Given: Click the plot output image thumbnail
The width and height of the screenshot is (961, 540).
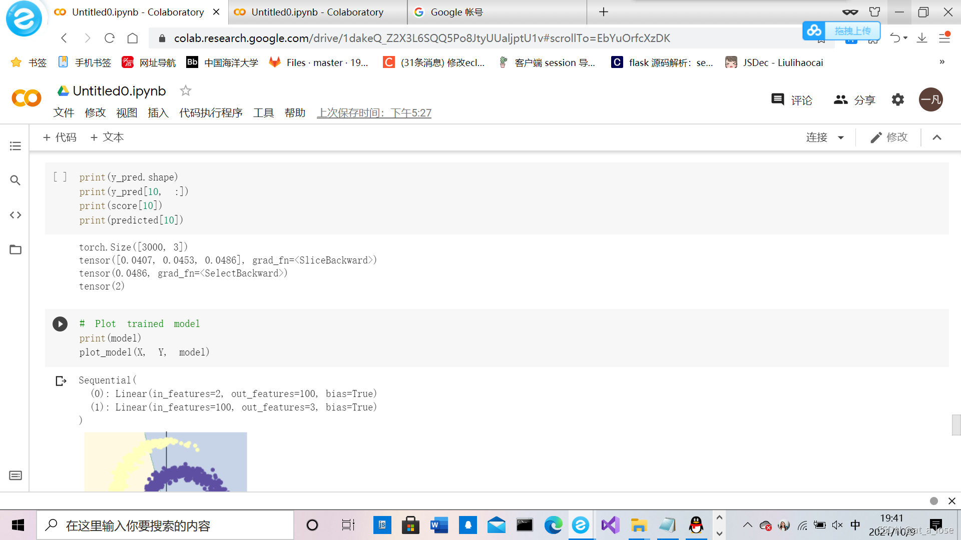Looking at the screenshot, I should tap(166, 461).
